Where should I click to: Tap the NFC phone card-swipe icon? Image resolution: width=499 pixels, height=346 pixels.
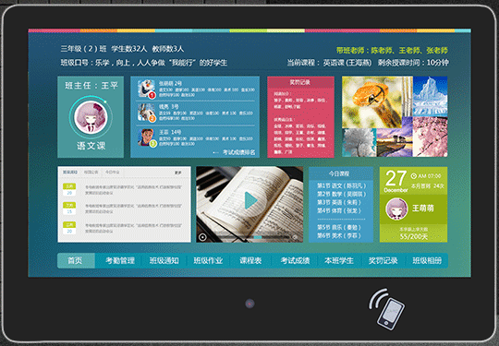[386, 309]
